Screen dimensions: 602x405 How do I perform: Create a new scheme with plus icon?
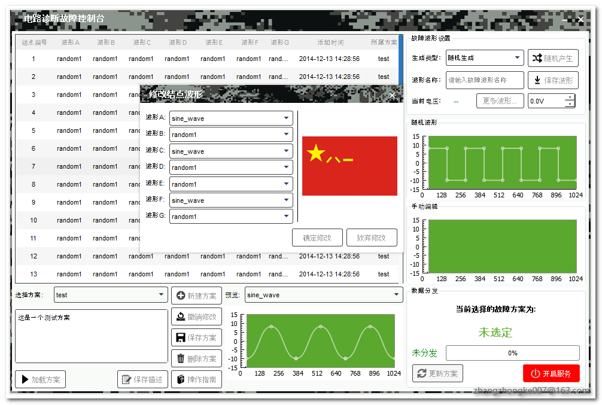[196, 296]
